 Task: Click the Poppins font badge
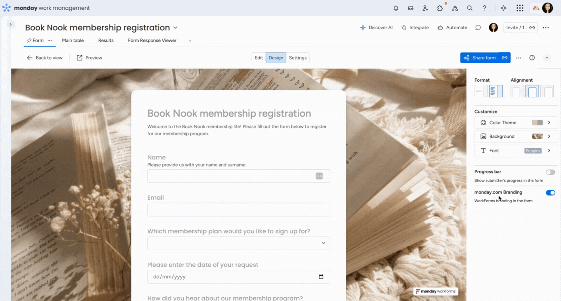(x=533, y=151)
